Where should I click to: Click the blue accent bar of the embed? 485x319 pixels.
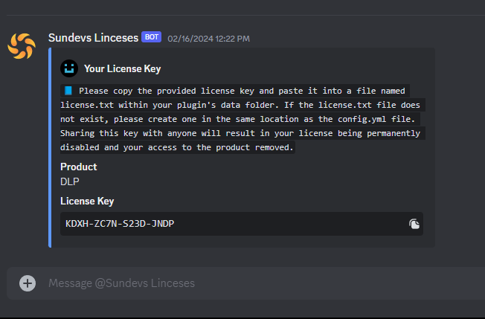point(50,147)
